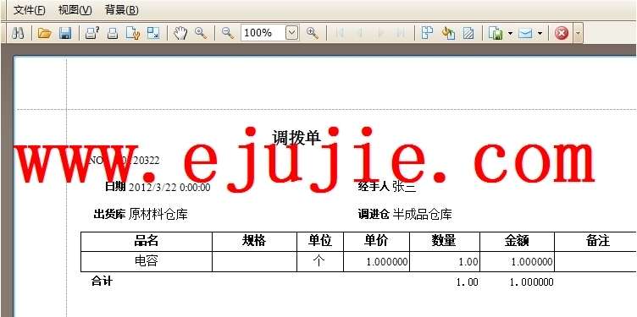
Task: Save the report using the floppy disk icon
Action: tap(65, 33)
